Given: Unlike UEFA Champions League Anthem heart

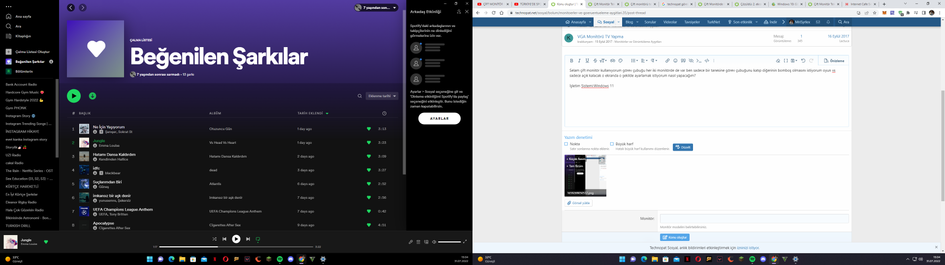Looking at the screenshot, I should pos(369,211).
